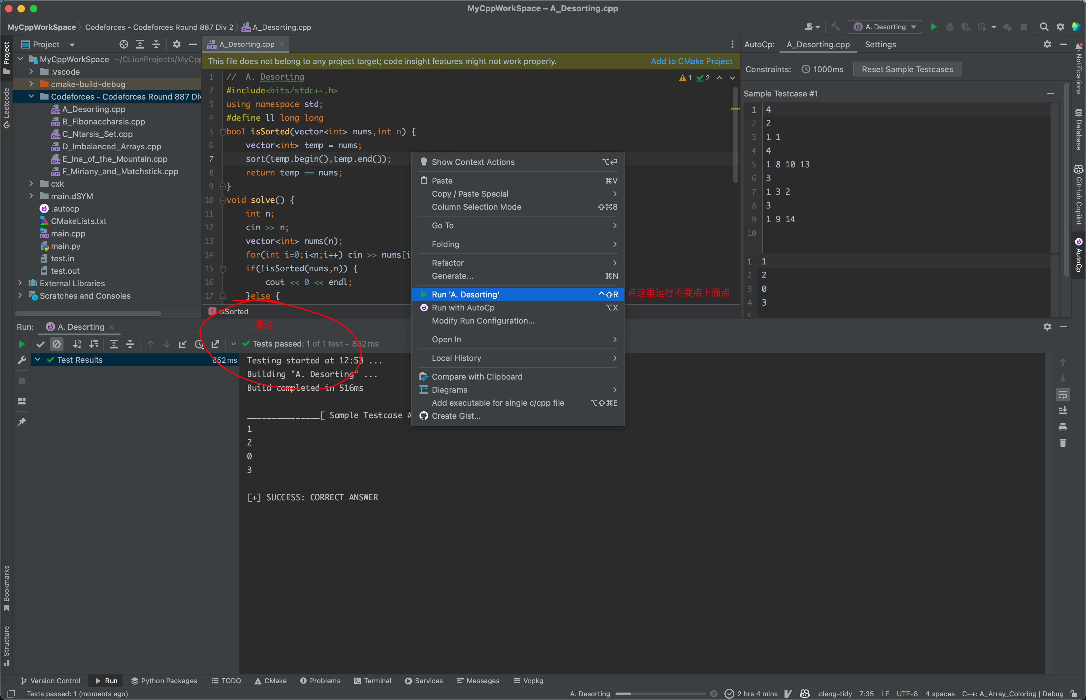This screenshot has height=700, width=1086.
Task: Click the editor vertical scrollbar
Action: click(735, 135)
